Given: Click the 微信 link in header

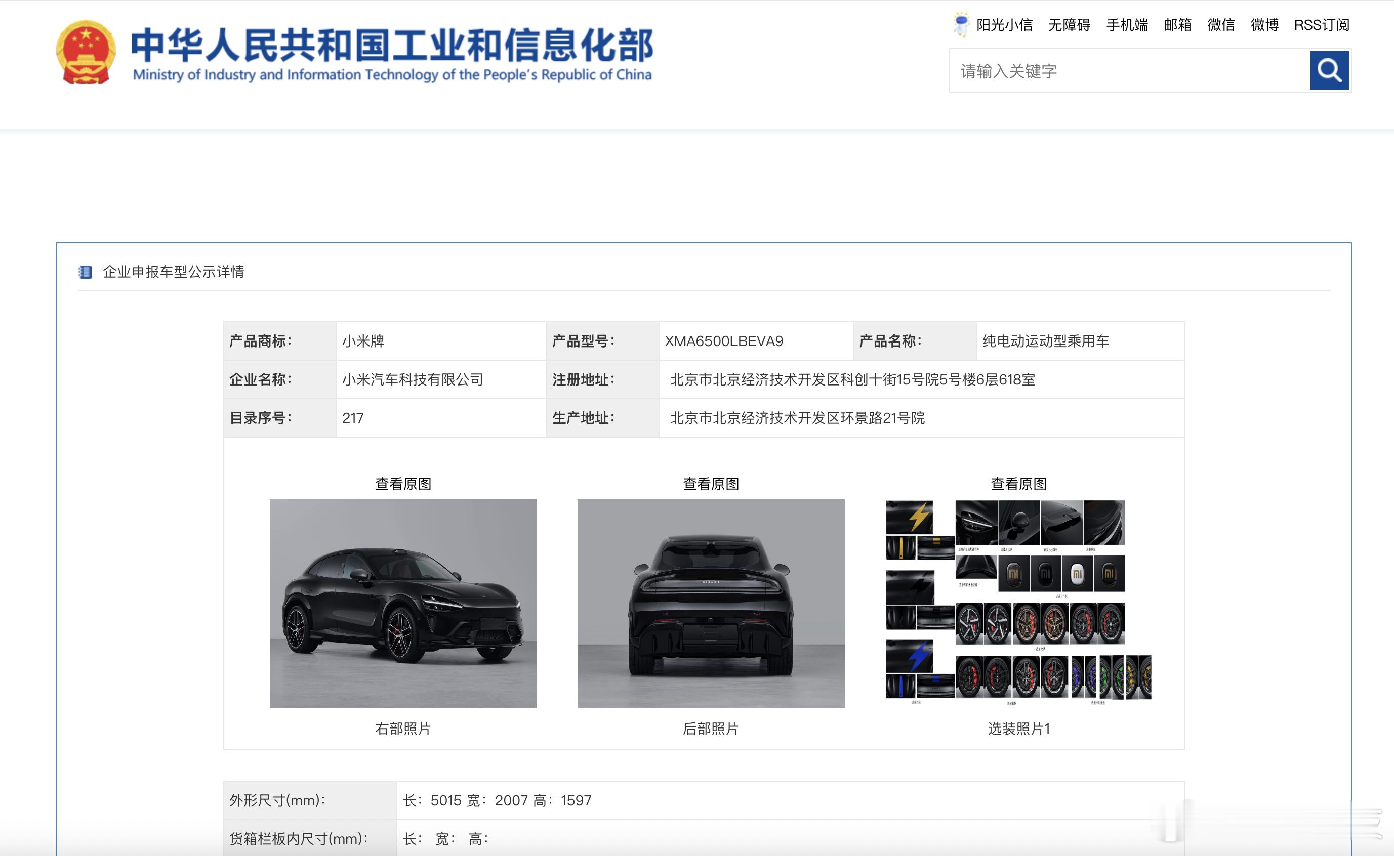Looking at the screenshot, I should coord(1221,25).
